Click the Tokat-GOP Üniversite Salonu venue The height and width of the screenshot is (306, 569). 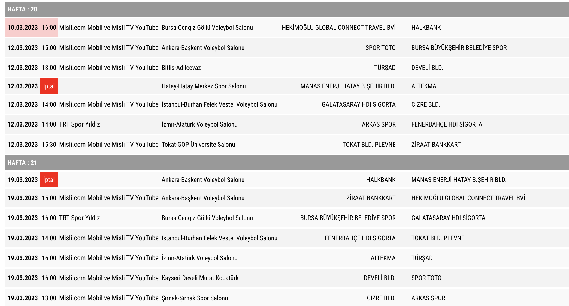tap(198, 145)
